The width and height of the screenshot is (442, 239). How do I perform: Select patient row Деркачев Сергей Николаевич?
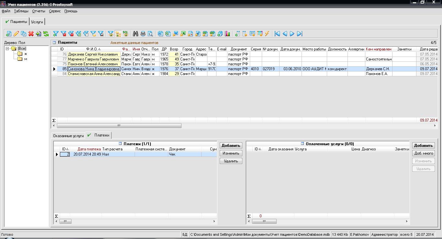point(244,54)
